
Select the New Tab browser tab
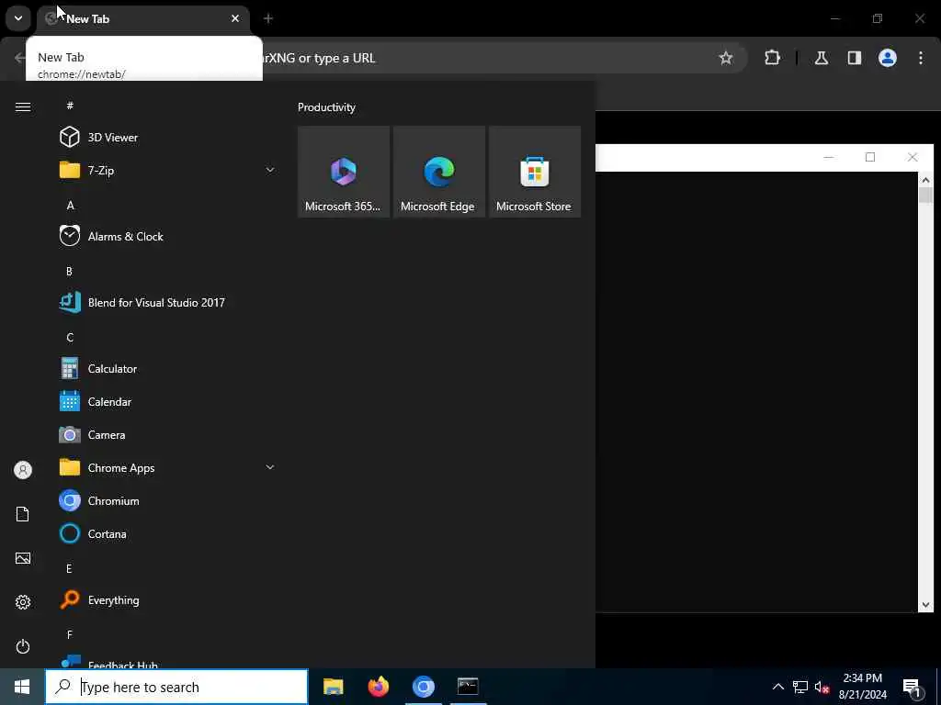tap(142, 18)
